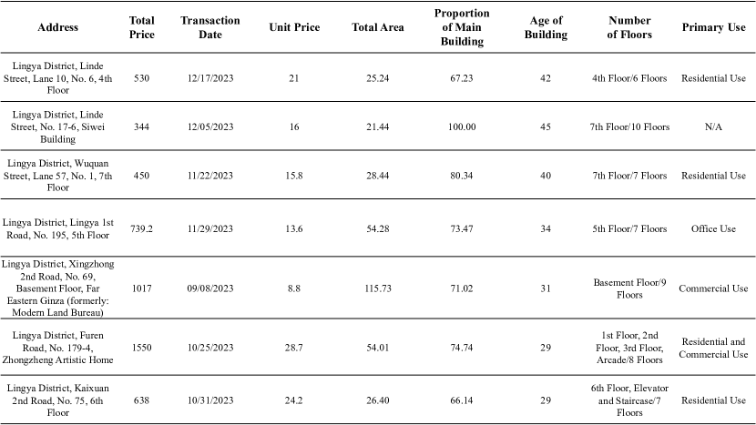
Task: Select the Zhongzheng Artistic Home address
Action: pos(57,347)
